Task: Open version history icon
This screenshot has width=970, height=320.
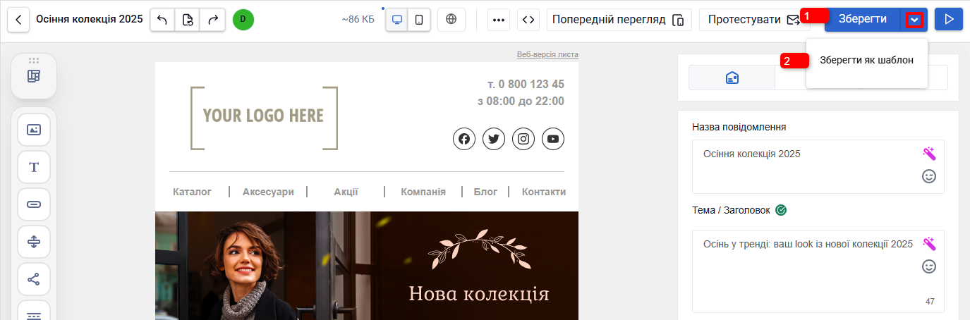Action: 187,20
